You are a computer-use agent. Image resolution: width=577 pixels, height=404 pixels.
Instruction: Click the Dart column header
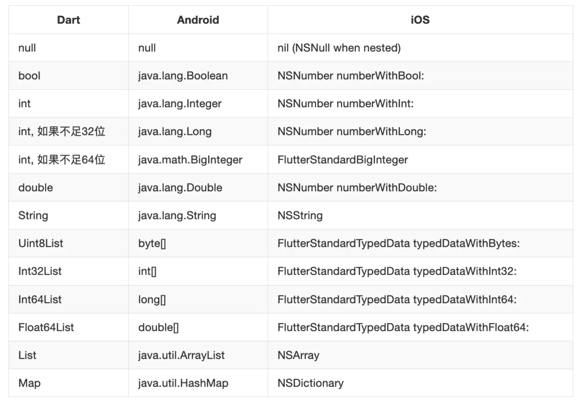(x=68, y=20)
